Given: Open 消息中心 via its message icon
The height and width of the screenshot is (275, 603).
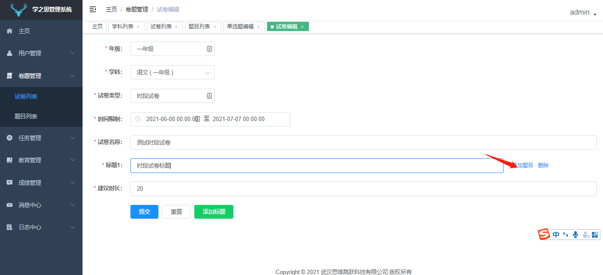Looking at the screenshot, I should (x=9, y=204).
